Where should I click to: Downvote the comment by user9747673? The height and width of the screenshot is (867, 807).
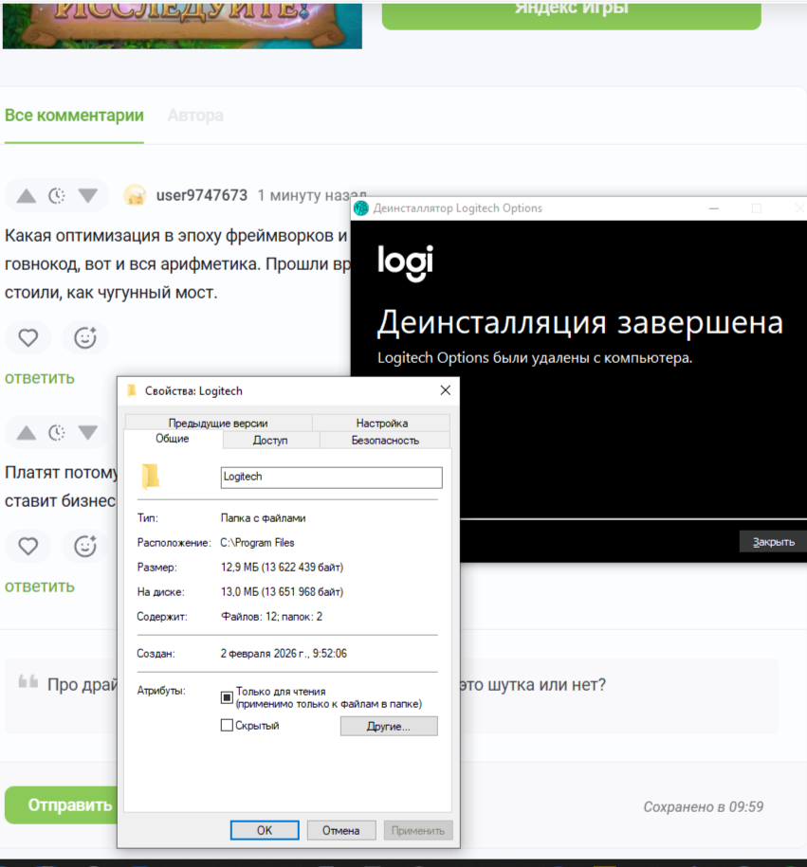[88, 196]
